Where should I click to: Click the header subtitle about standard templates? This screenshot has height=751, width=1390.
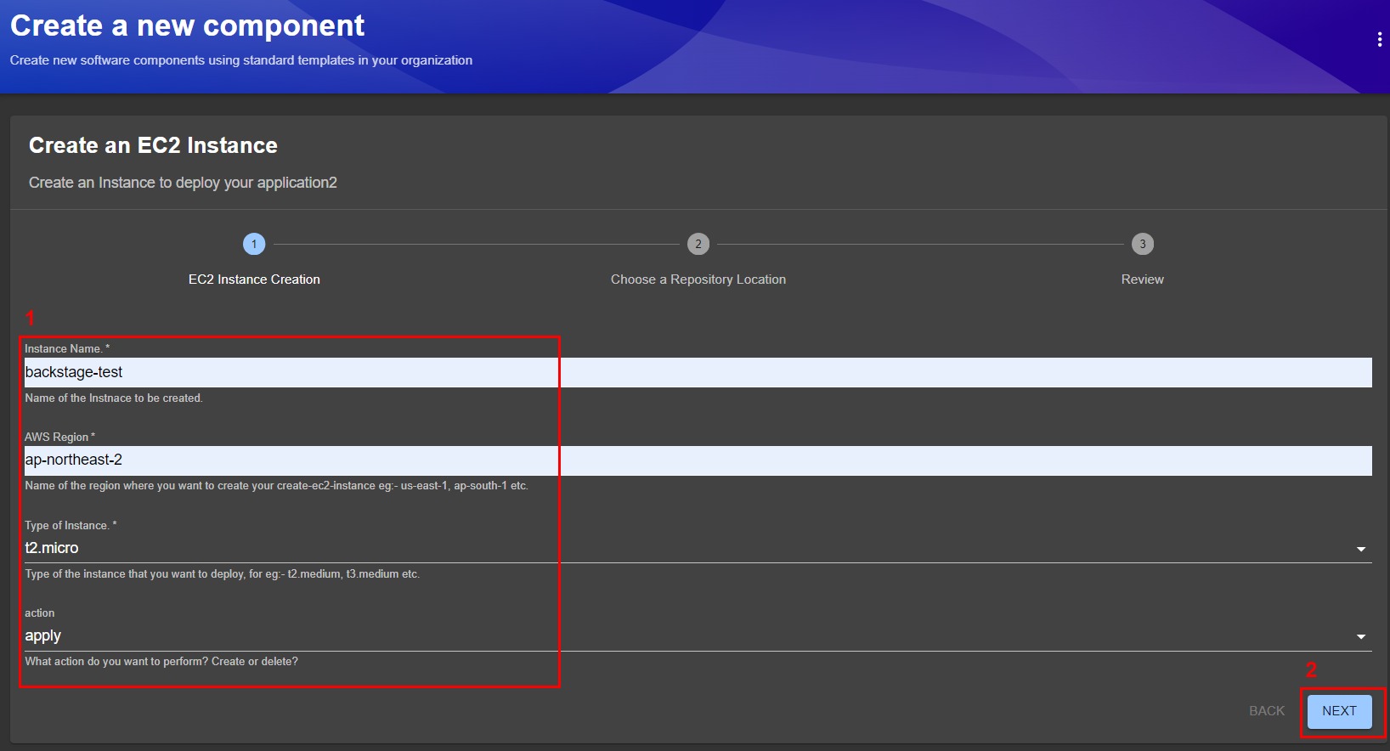pos(241,60)
